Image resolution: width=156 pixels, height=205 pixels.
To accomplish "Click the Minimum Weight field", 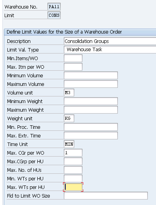I will coord(91,101).
